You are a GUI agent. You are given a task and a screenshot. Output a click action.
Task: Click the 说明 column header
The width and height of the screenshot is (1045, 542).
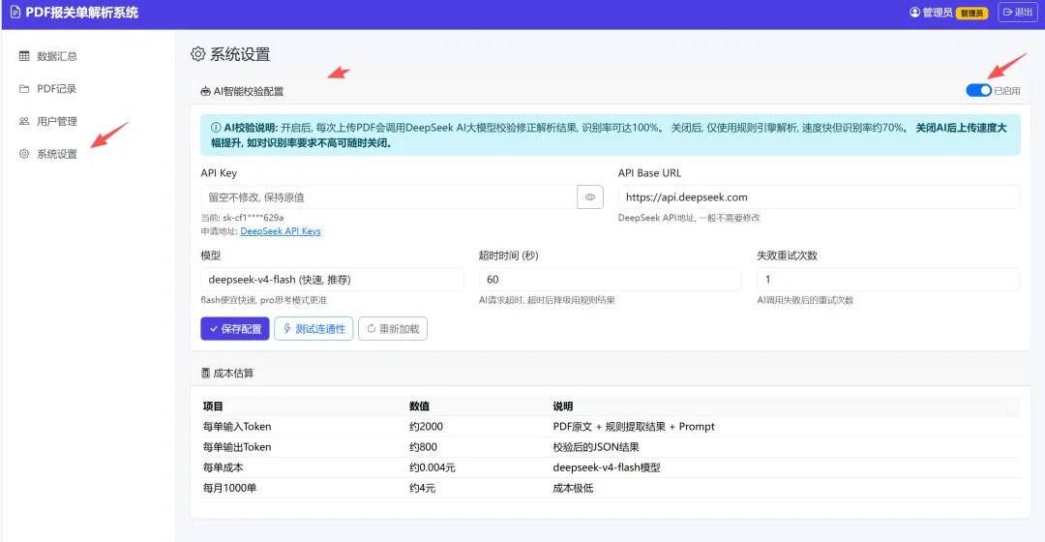[562, 406]
